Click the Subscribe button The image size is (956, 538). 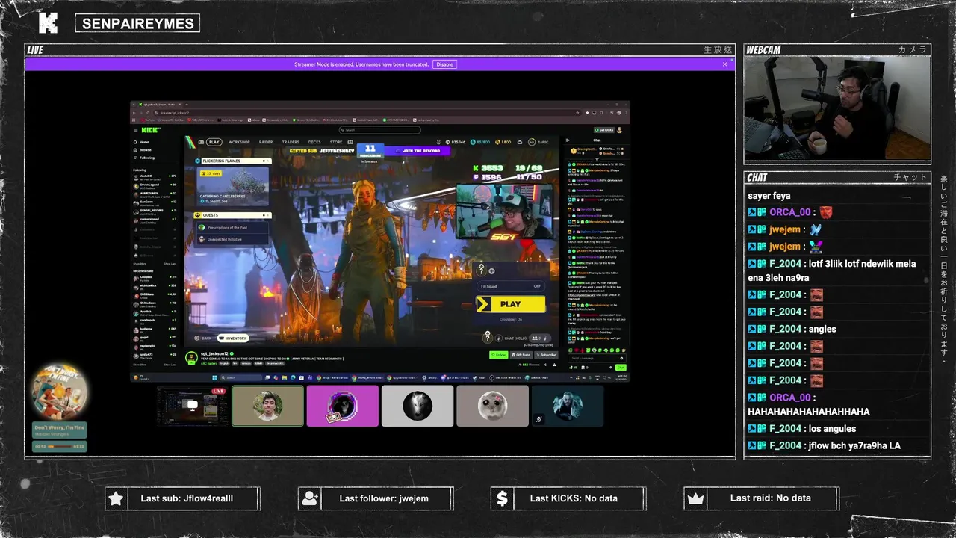click(547, 355)
